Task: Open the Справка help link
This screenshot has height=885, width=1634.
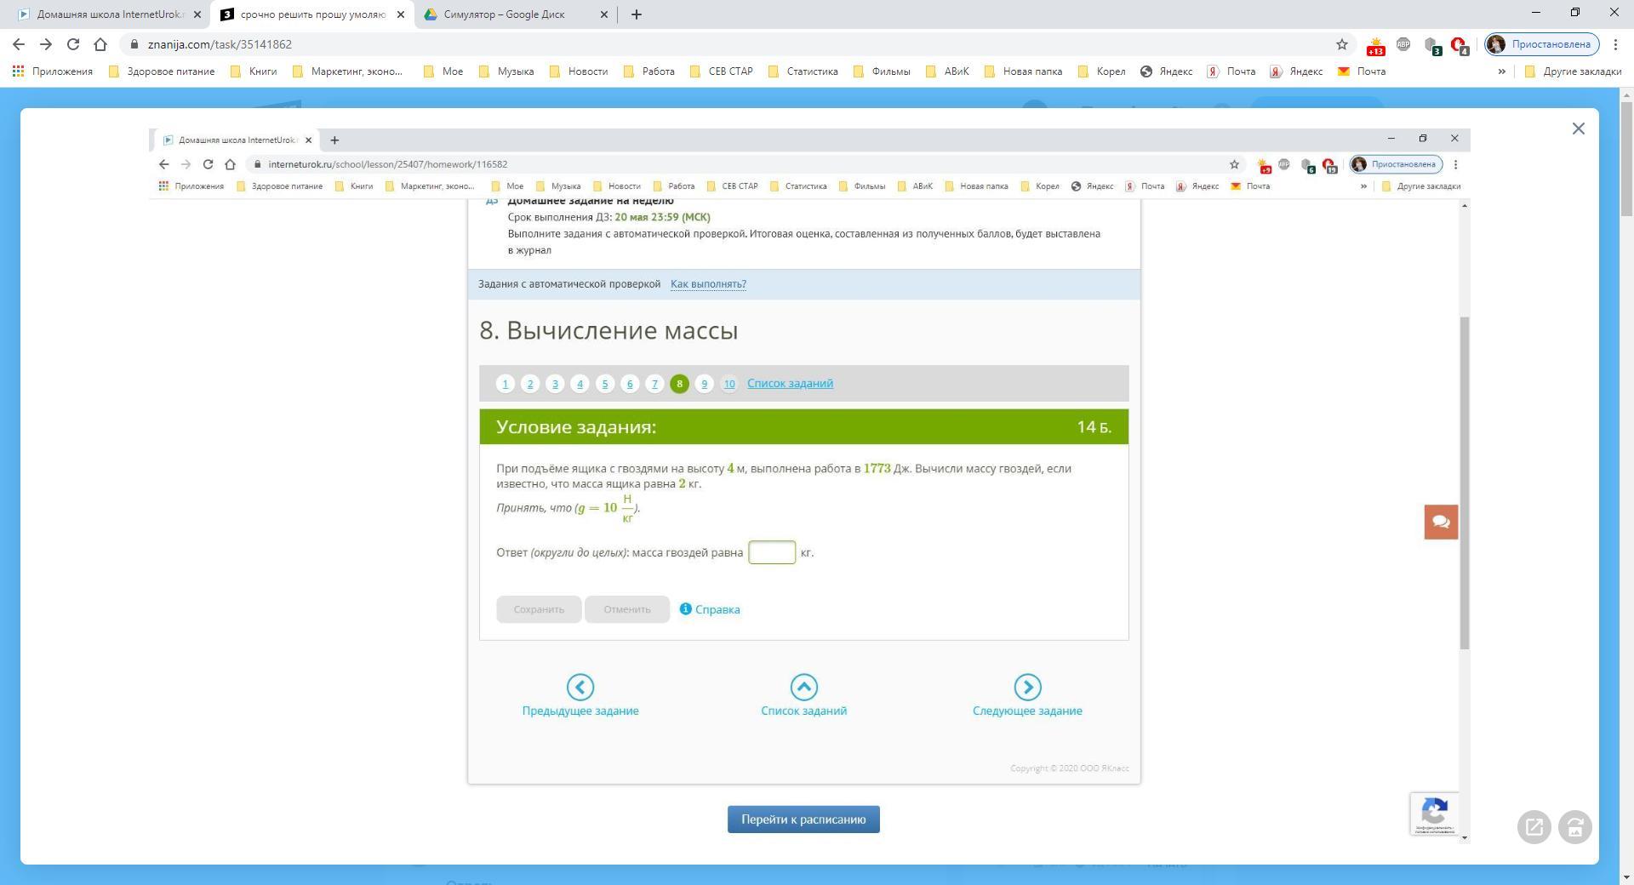Action: click(x=717, y=609)
